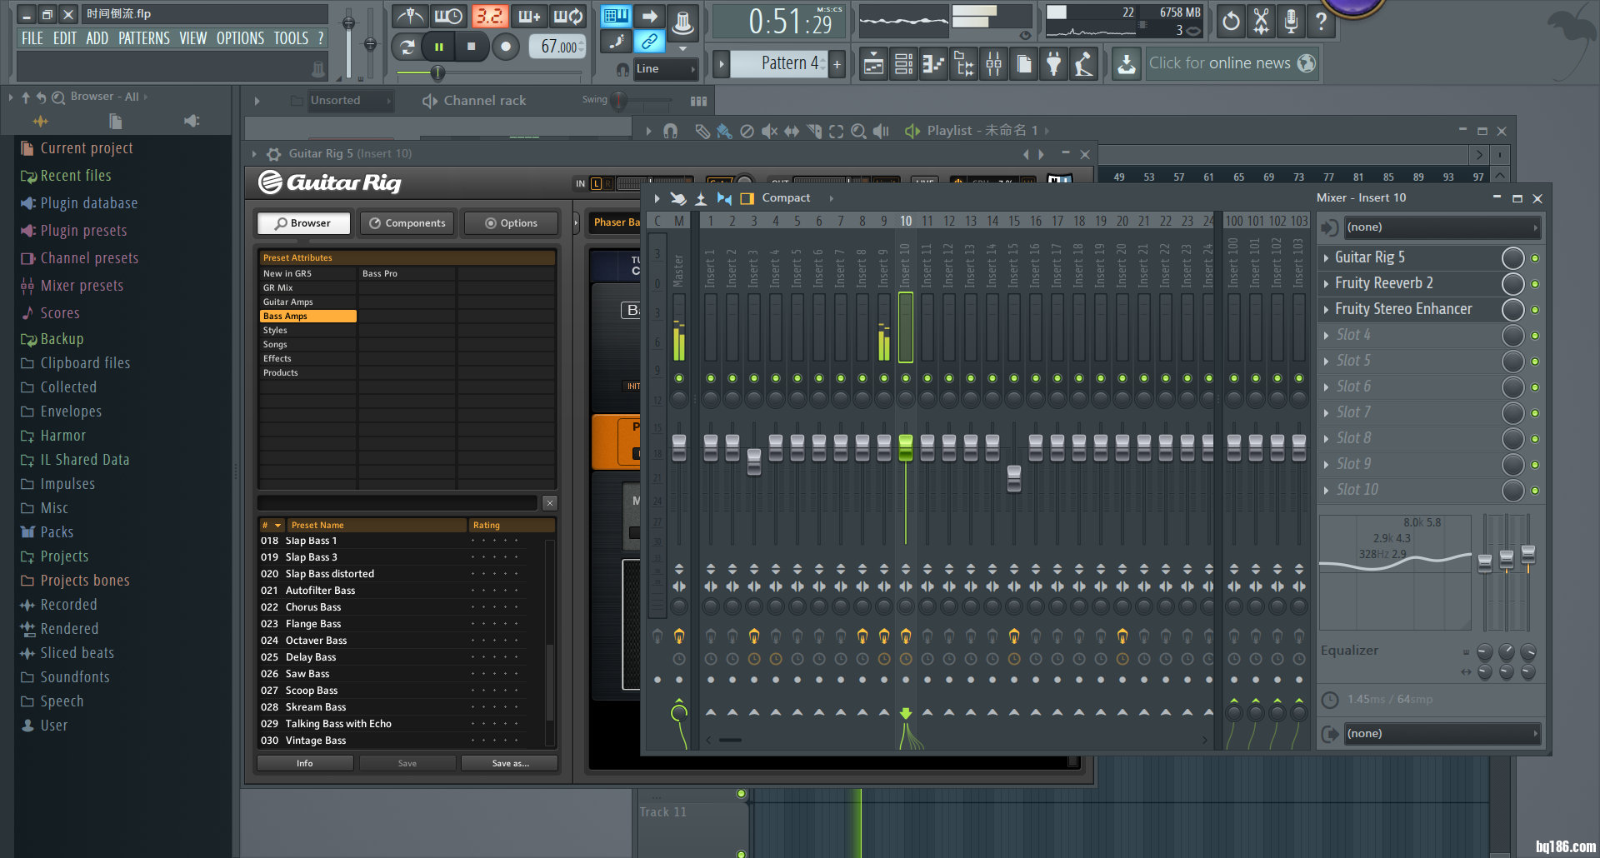Open the plugin picker plug icon
1600x858 pixels.
point(1054,63)
